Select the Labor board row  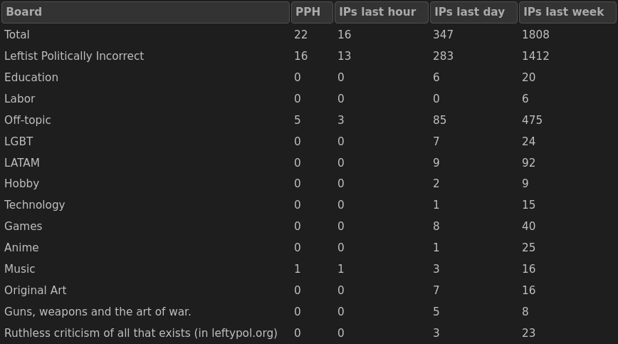click(x=20, y=99)
